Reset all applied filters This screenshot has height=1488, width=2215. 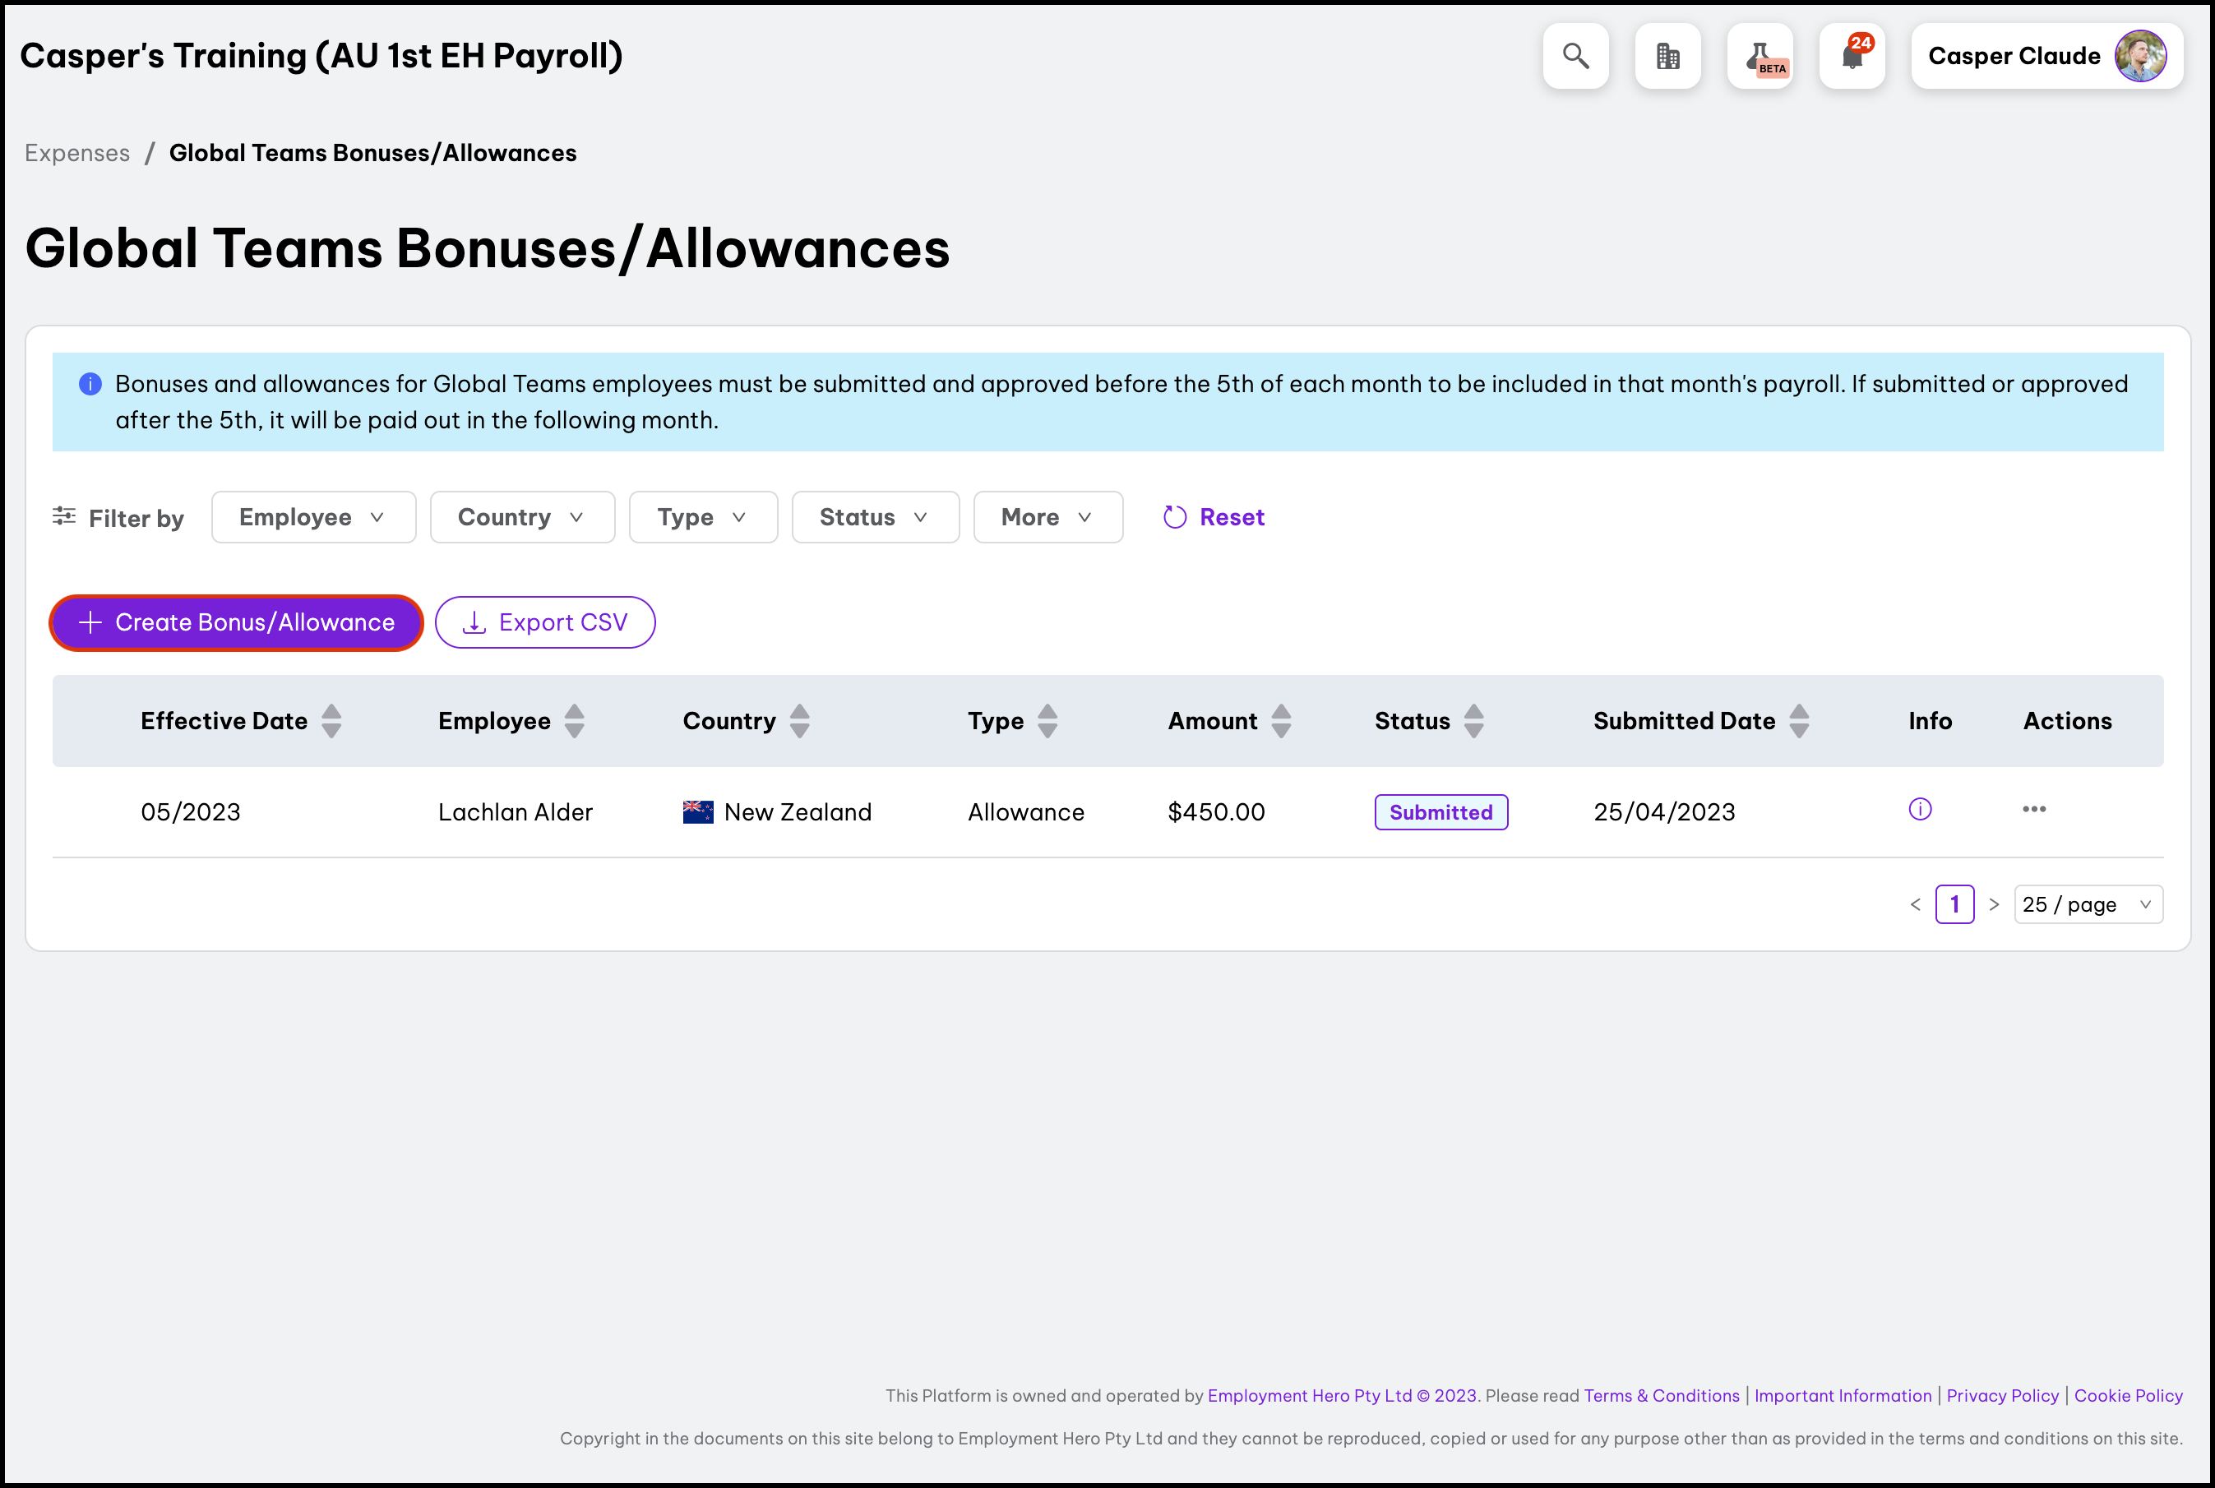(x=1214, y=517)
